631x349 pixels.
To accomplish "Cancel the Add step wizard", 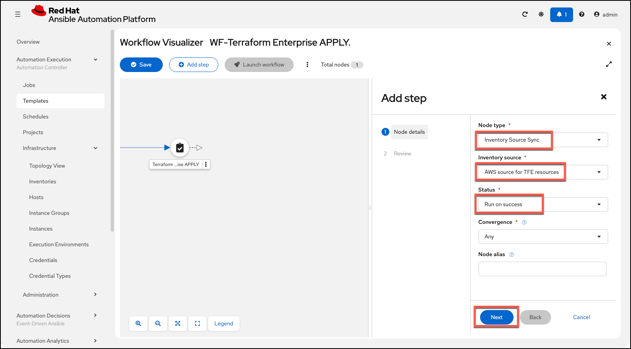I will click(581, 317).
